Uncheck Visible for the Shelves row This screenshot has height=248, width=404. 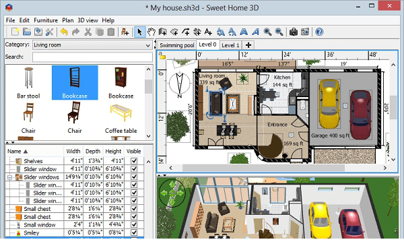point(134,161)
